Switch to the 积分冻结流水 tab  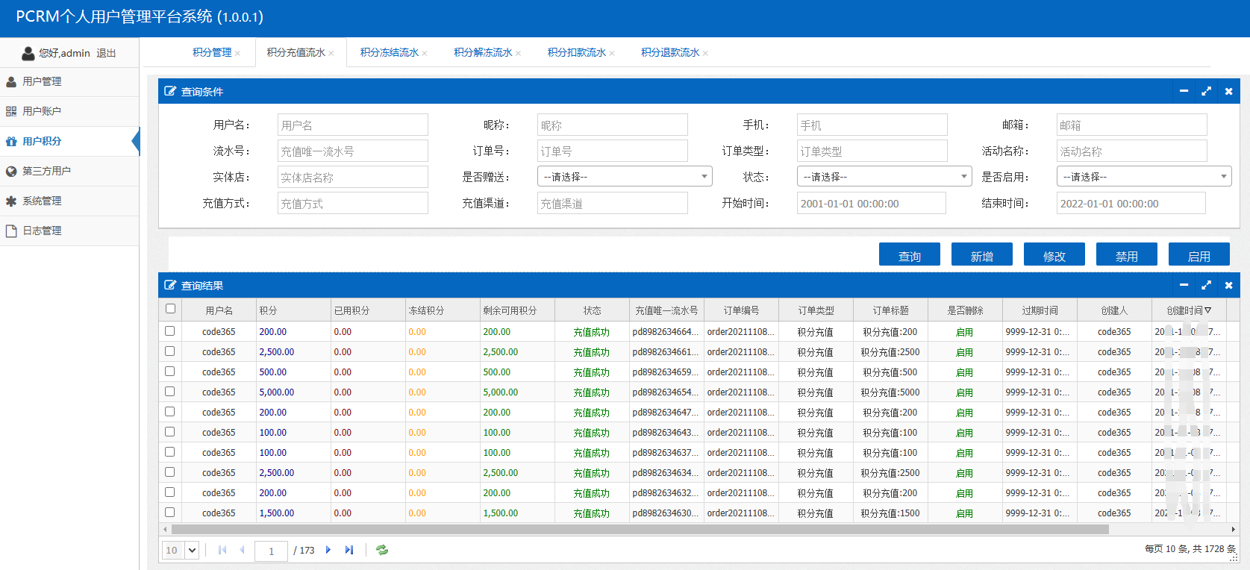coord(389,53)
